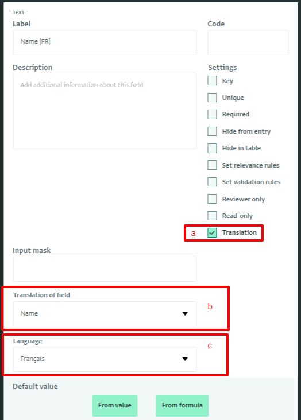Click the Description text area
Screen dimensions: 301x420
[105, 111]
